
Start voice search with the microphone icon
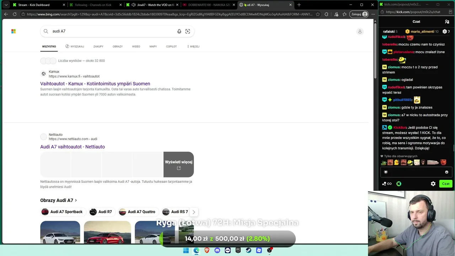pos(179,31)
